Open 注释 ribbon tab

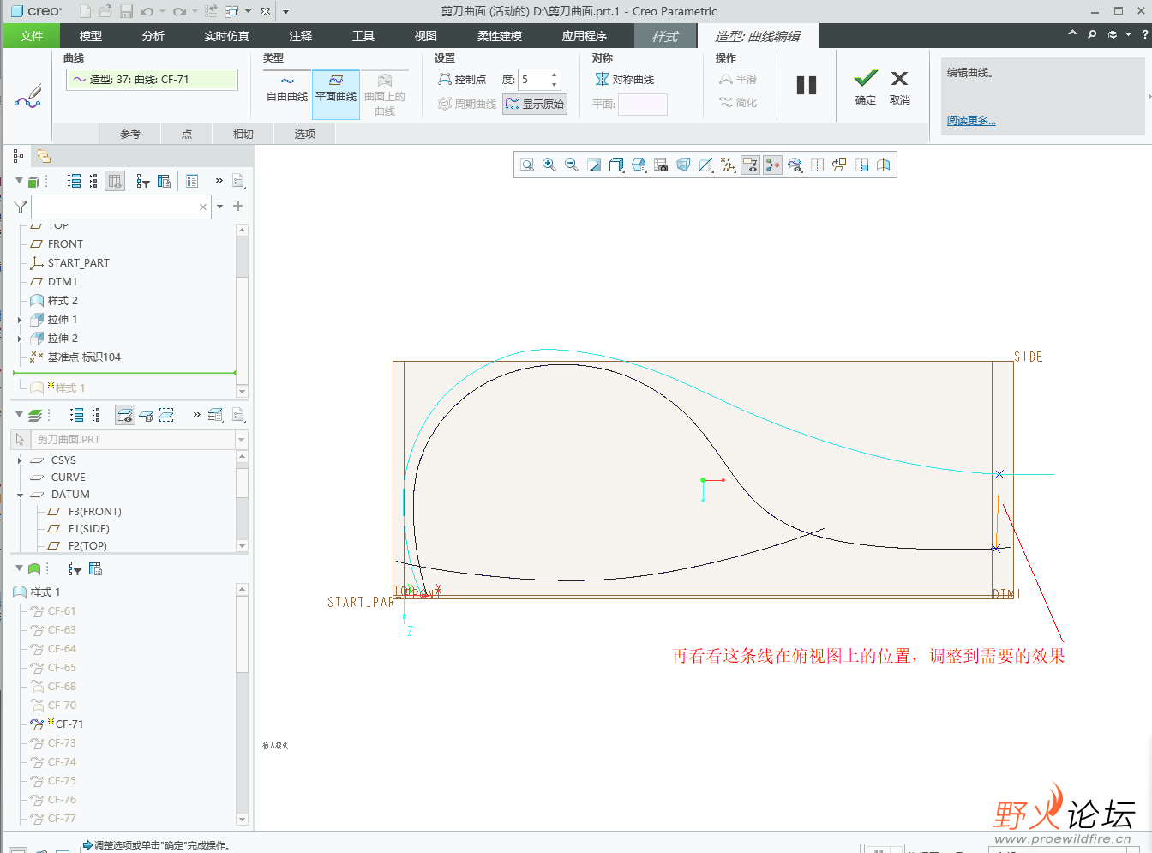click(x=301, y=36)
